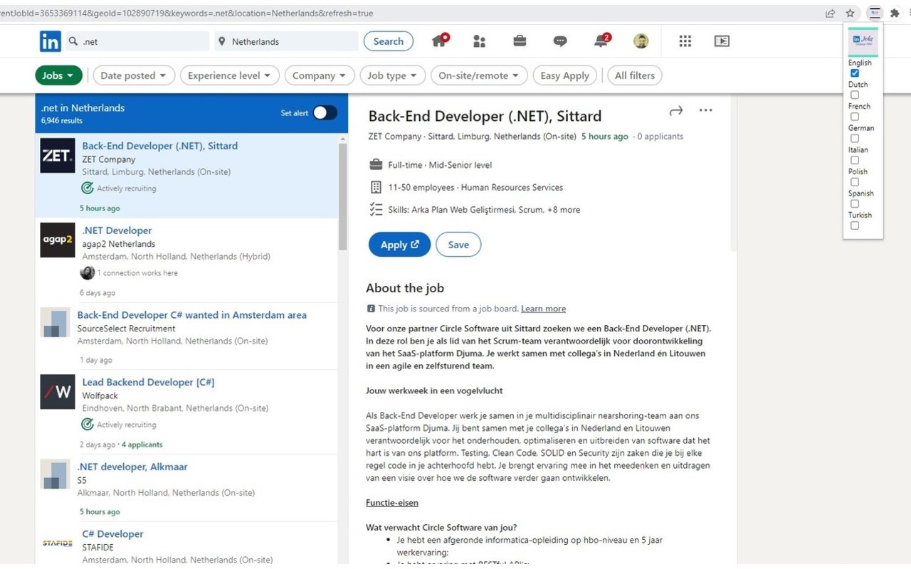Share this job with the arrow icon
Viewport: 911px width, 569px height.
pos(676,110)
